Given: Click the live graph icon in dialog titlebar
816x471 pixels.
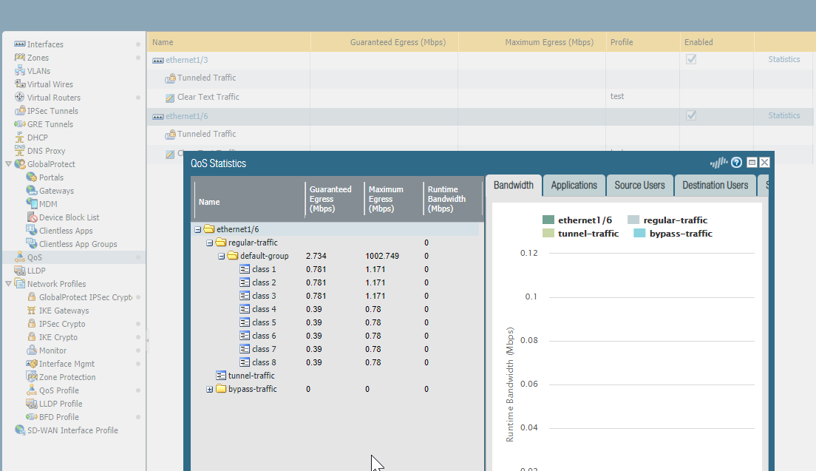Looking at the screenshot, I should point(718,162).
